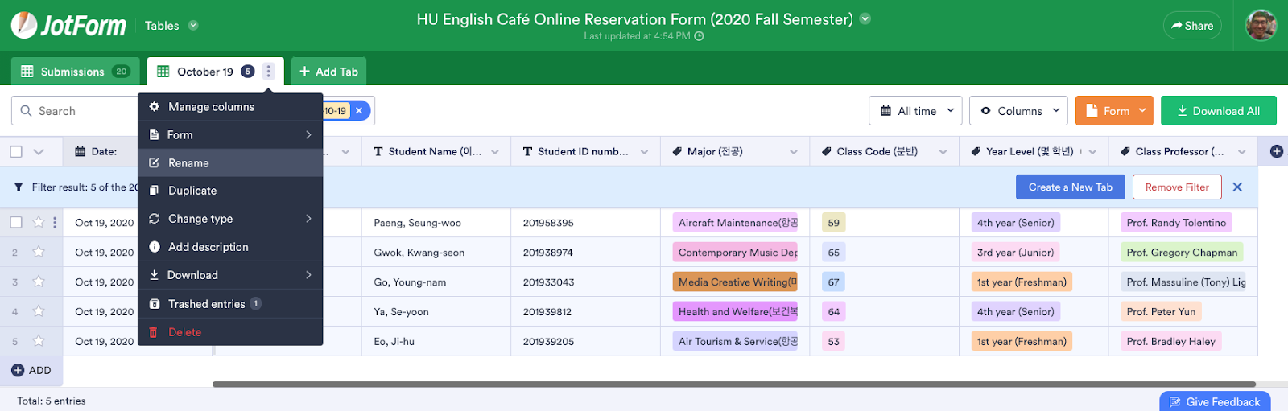Star the Oct 19 entry in row 3
The height and width of the screenshot is (411, 1288).
click(x=39, y=282)
